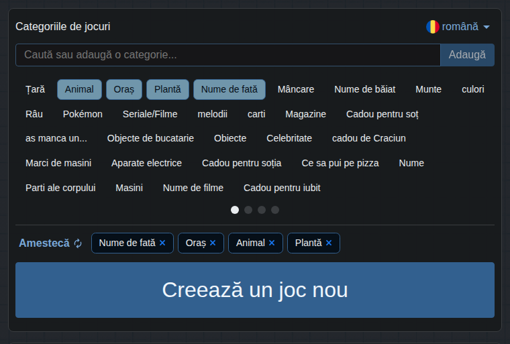The width and height of the screenshot is (510, 344).
Task: Select the carti category
Action: point(256,114)
